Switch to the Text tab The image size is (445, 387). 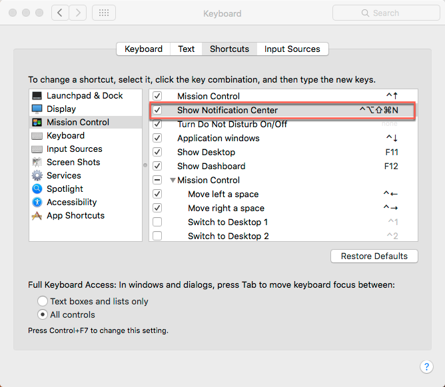pyautogui.click(x=186, y=49)
